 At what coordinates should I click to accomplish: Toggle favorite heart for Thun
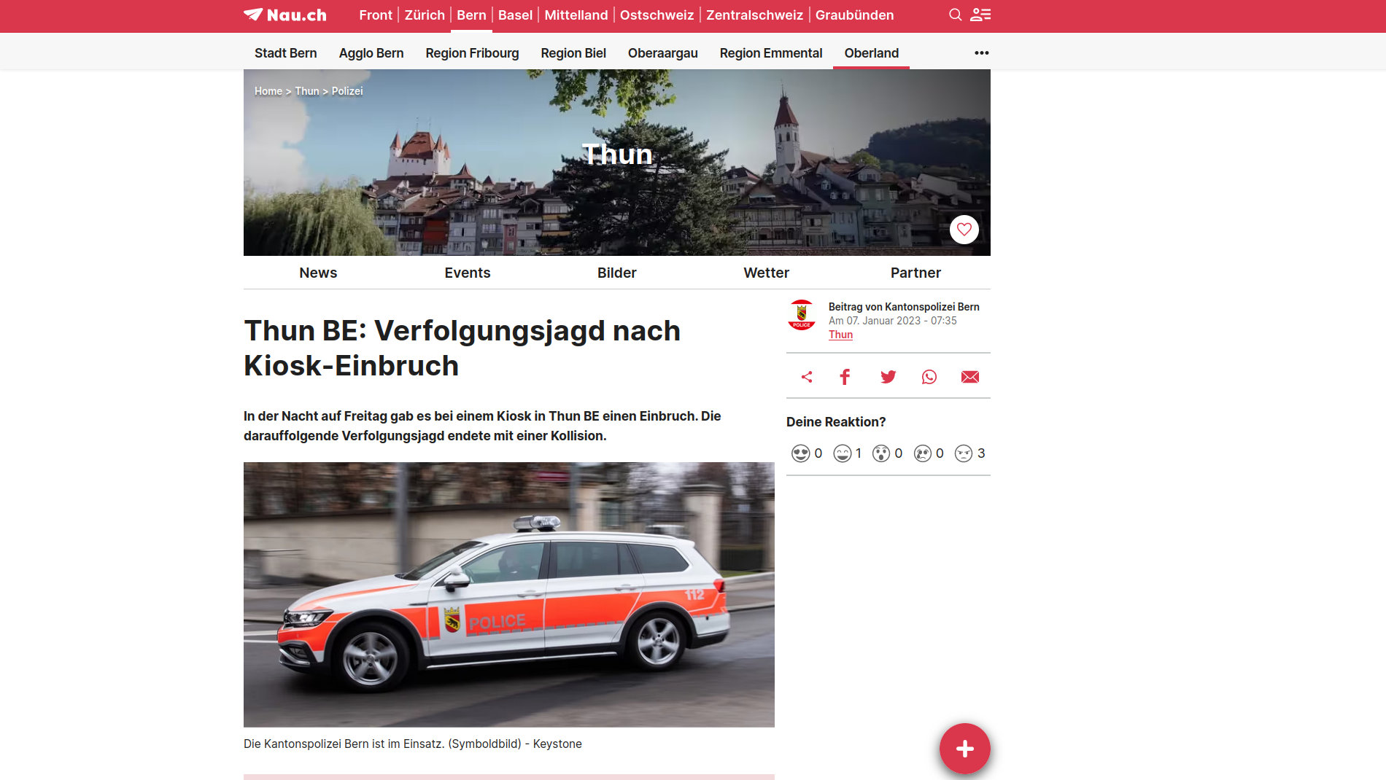pyautogui.click(x=964, y=230)
